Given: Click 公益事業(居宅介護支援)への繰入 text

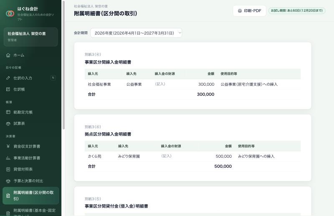Looking at the screenshot, I should 249,84.
